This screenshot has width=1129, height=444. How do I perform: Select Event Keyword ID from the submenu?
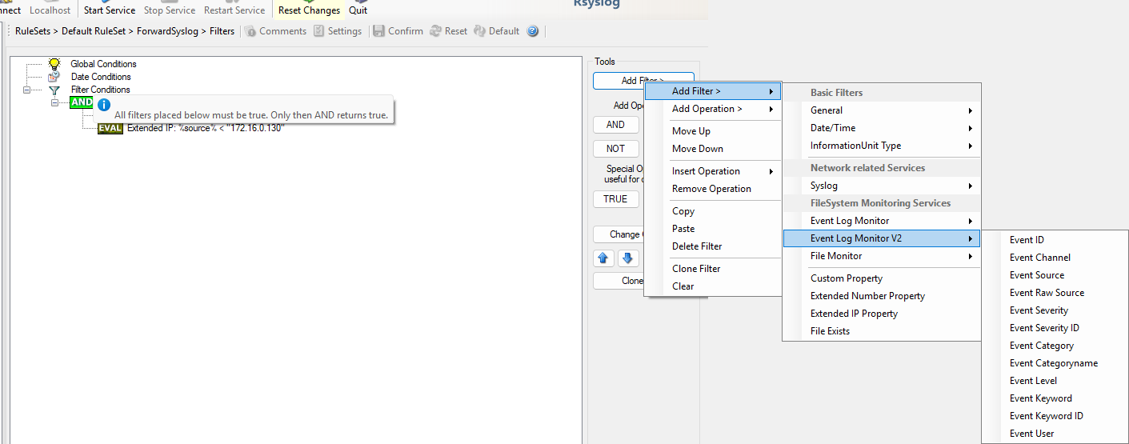[1055, 416]
